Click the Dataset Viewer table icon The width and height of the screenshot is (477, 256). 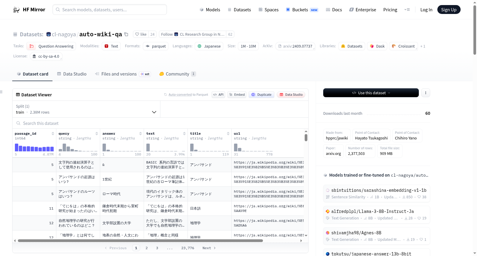tap(18, 95)
